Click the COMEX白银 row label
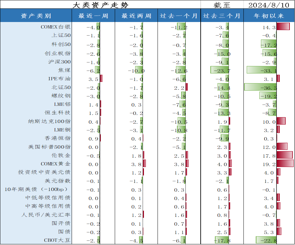 (x=55, y=27)
